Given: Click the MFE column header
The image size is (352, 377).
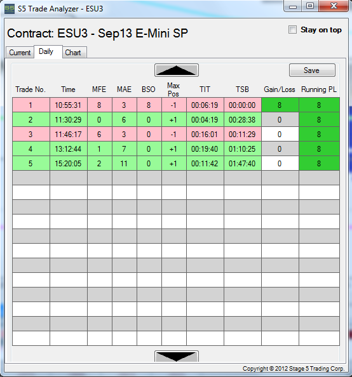Looking at the screenshot, I should pyautogui.click(x=99, y=89).
